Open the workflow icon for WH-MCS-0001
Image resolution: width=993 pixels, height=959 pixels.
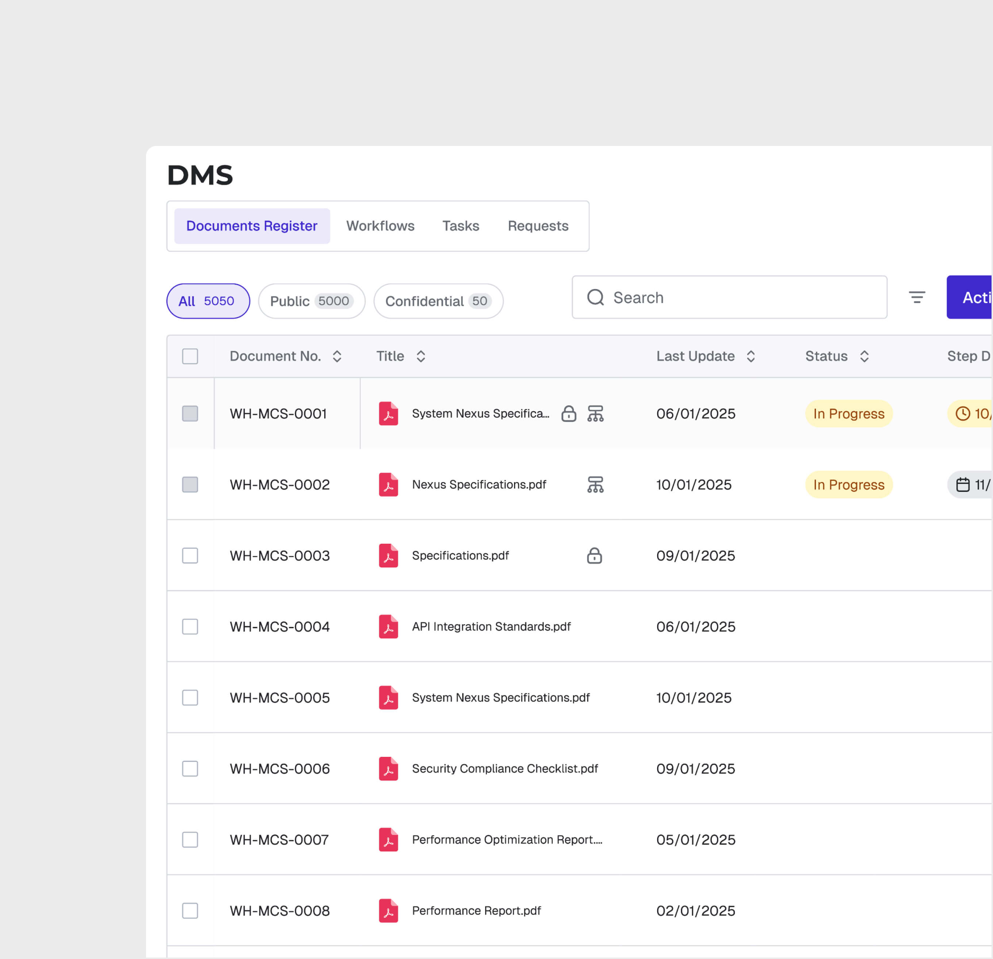coord(595,414)
